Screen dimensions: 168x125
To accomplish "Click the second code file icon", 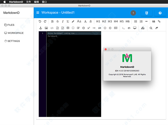I will pyautogui.click(x=62, y=28).
